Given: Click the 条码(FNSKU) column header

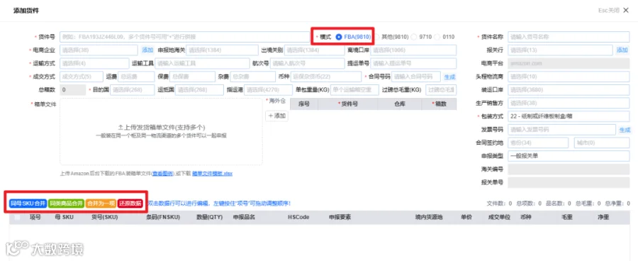Looking at the screenshot, I should tap(163, 218).
